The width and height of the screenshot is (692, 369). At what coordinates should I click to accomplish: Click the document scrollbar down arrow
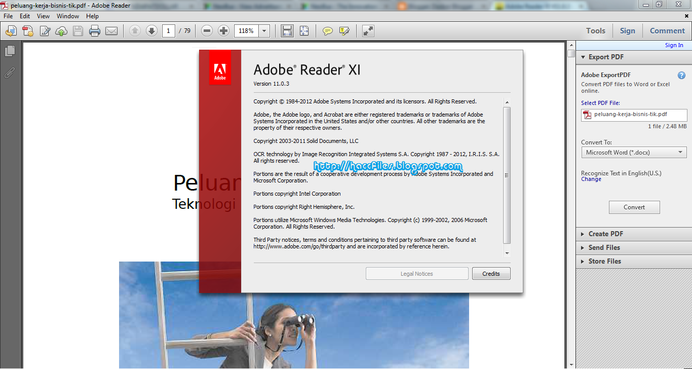pyautogui.click(x=571, y=364)
